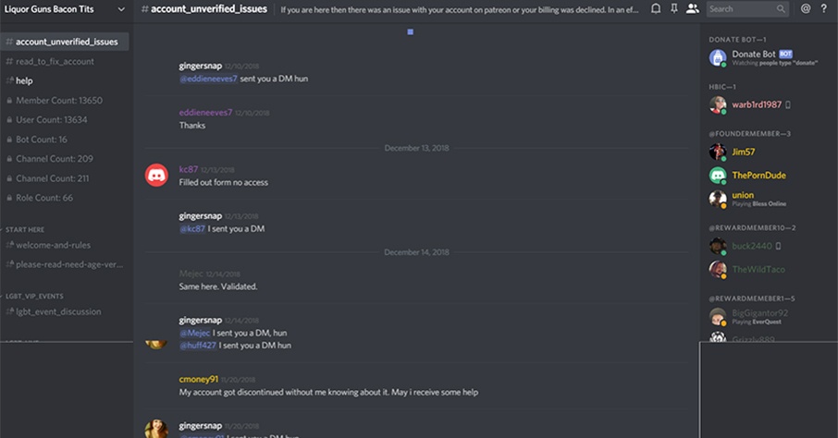
Task: Open the help question mark icon
Action: 824,9
